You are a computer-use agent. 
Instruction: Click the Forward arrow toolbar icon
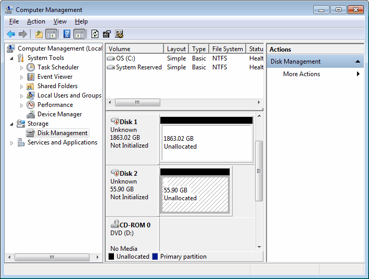[x=23, y=34]
